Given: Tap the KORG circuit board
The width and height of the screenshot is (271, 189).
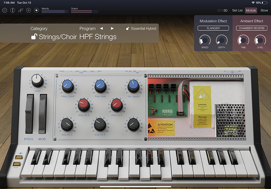Looking at the screenshot, I should [168, 100].
